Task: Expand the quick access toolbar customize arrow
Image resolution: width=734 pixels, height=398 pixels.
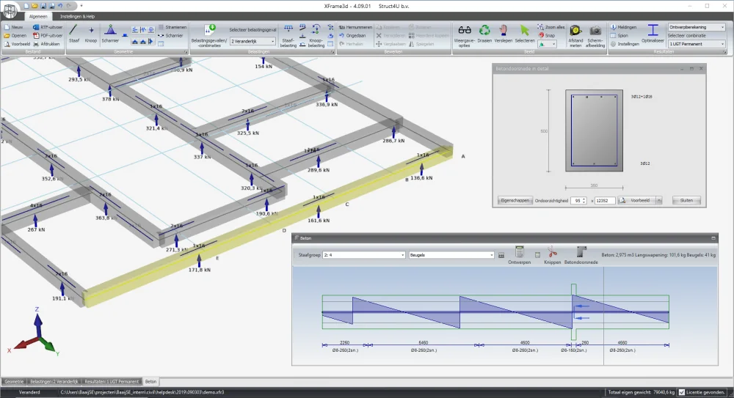Action: click(81, 6)
